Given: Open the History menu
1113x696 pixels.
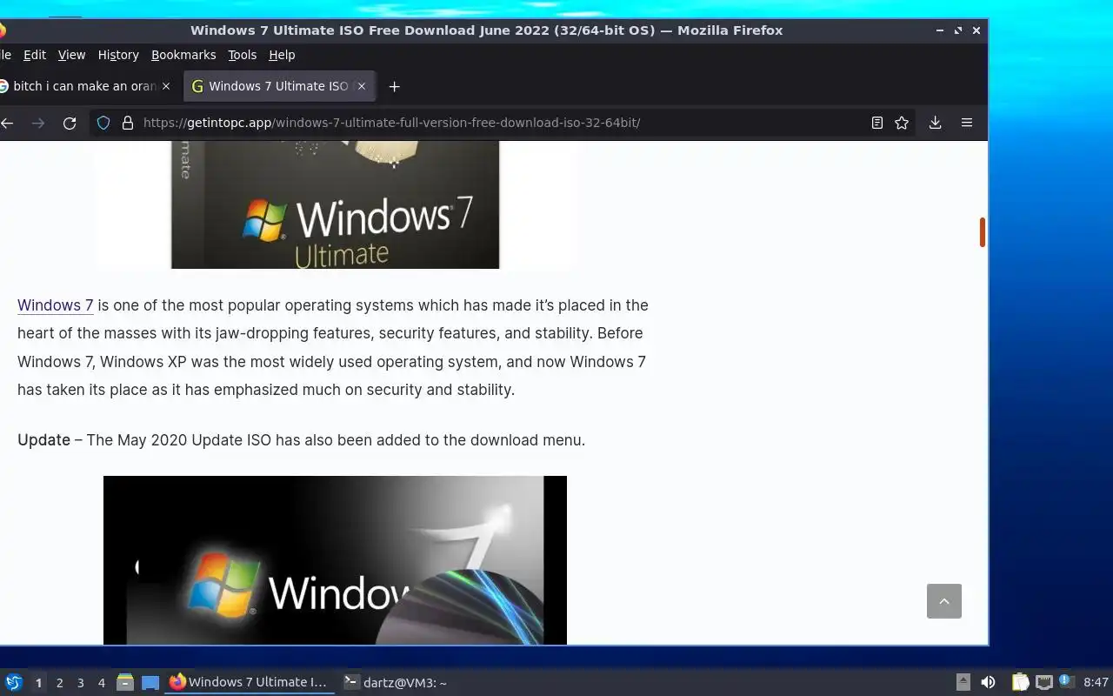Looking at the screenshot, I should click(x=118, y=55).
